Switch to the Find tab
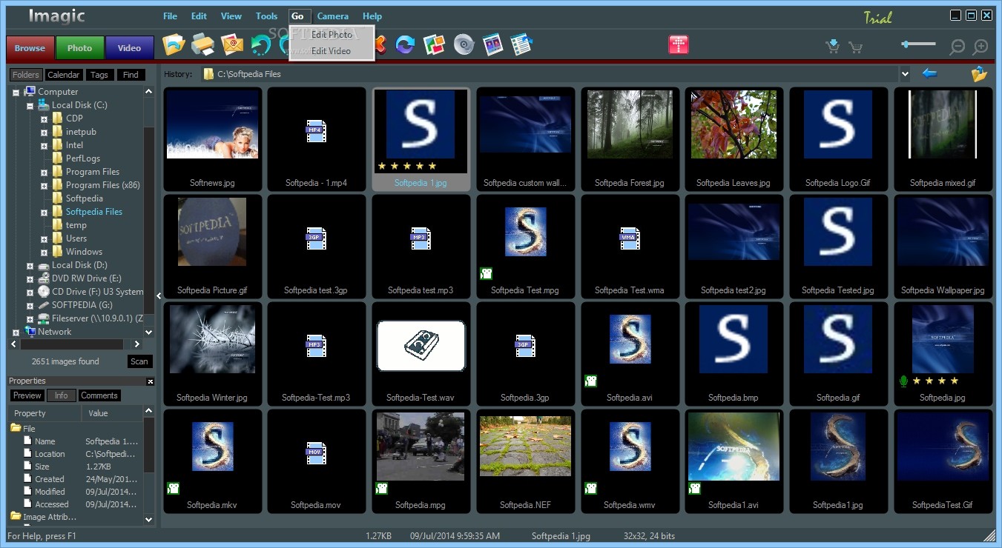 tap(131, 75)
